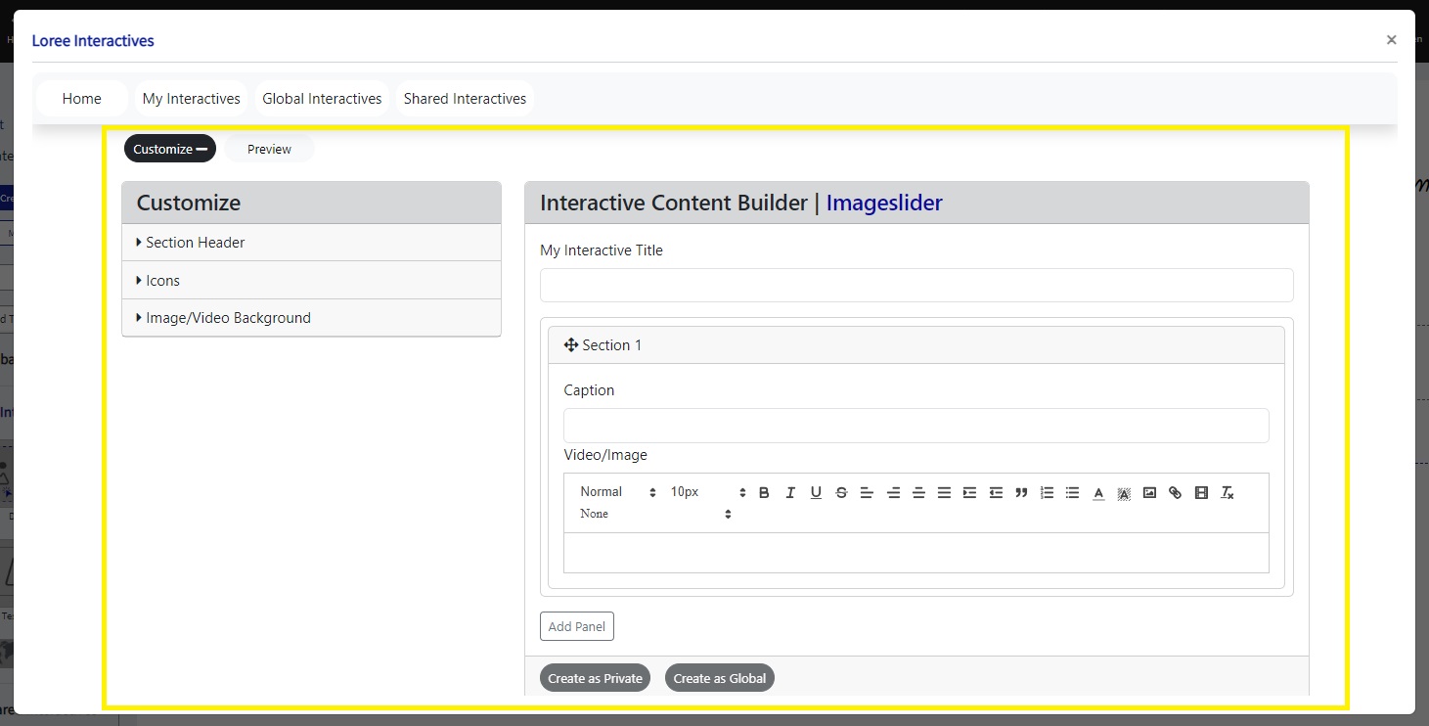This screenshot has width=1429, height=726.
Task: Insert a video using the film icon
Action: coord(1201,492)
